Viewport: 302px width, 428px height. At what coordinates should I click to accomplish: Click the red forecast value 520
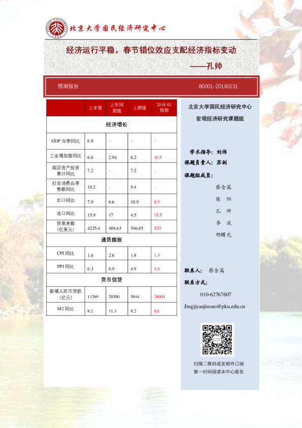coord(157,228)
